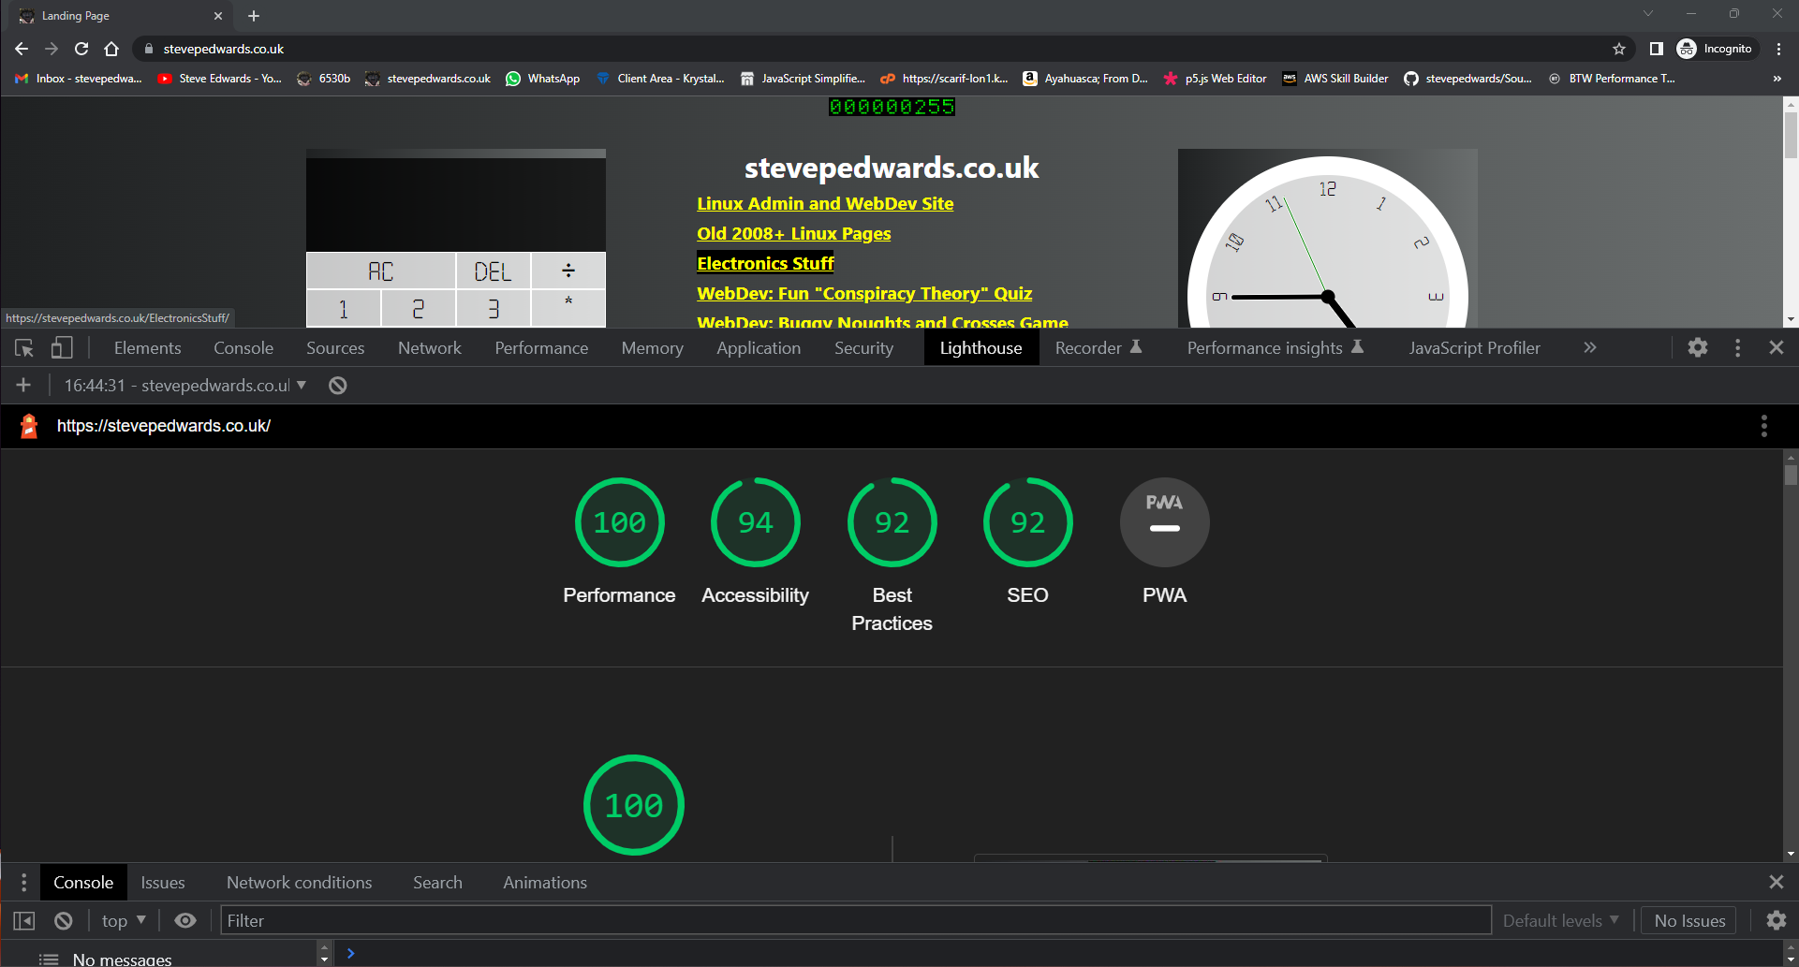1799x967 pixels.
Task: Toggle the device toolbar icon
Action: tap(62, 348)
